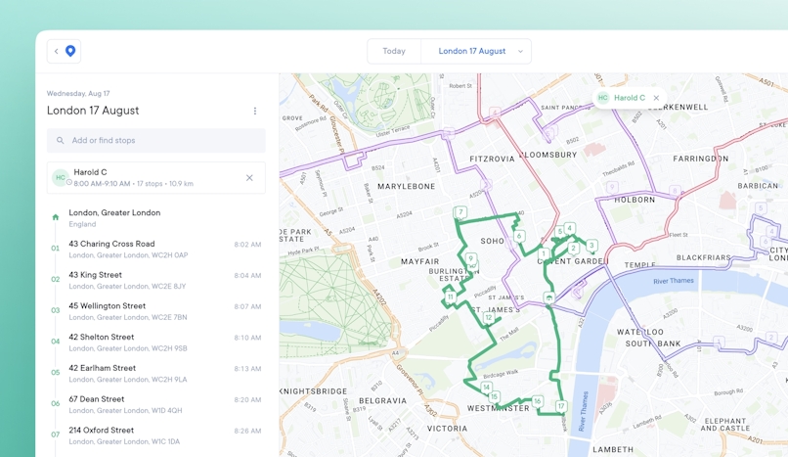Click the green stop 3 map marker
The width and height of the screenshot is (788, 457).
tap(592, 246)
